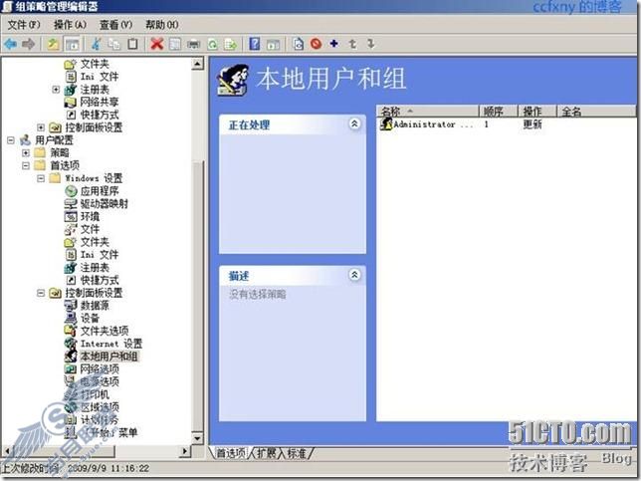
Task: Select 文件夹选项 tree node
Action: 105,331
